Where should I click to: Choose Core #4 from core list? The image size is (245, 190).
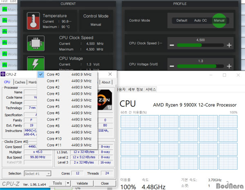coord(67,100)
